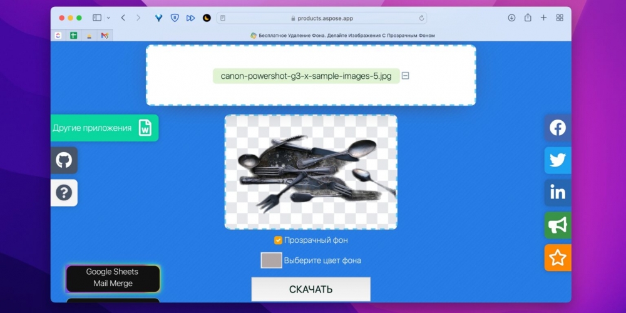Click the products.aspose.app address field
Screen dimensions: 626x313
coord(322,18)
